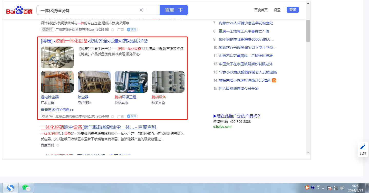
Task: Open the [博康]-脱硝一体化设备 result title
Action: click(x=94, y=41)
